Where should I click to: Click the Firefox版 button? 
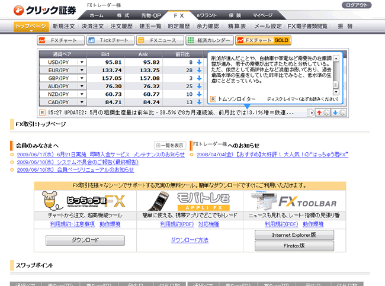point(294,246)
